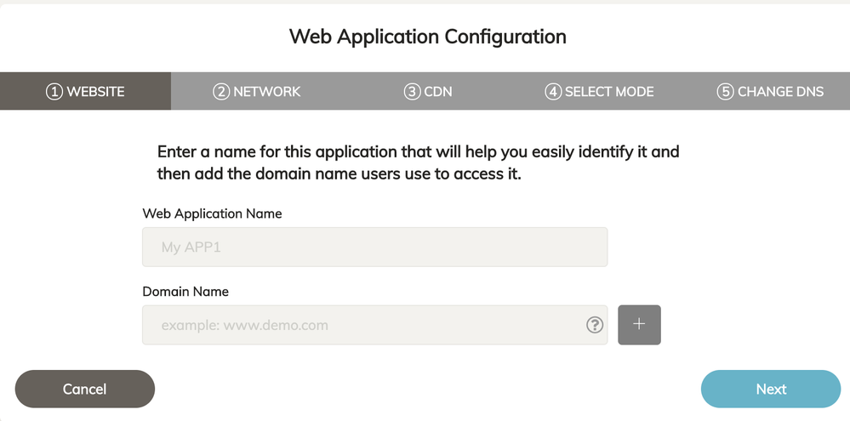Image resolution: width=850 pixels, height=421 pixels.
Task: Cancel the web application configuration
Action: click(x=85, y=389)
